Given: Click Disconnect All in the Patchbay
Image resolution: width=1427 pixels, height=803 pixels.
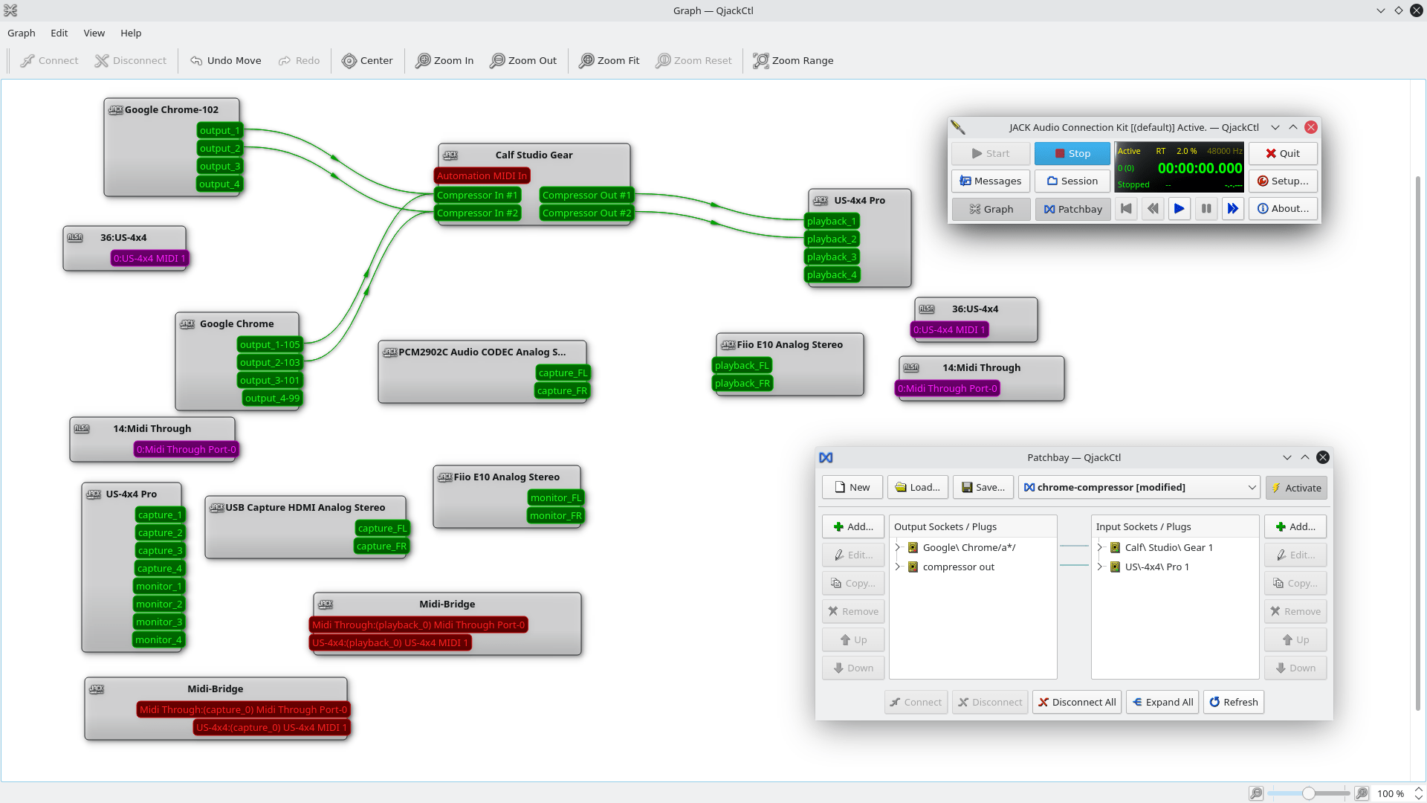Looking at the screenshot, I should click(1076, 702).
